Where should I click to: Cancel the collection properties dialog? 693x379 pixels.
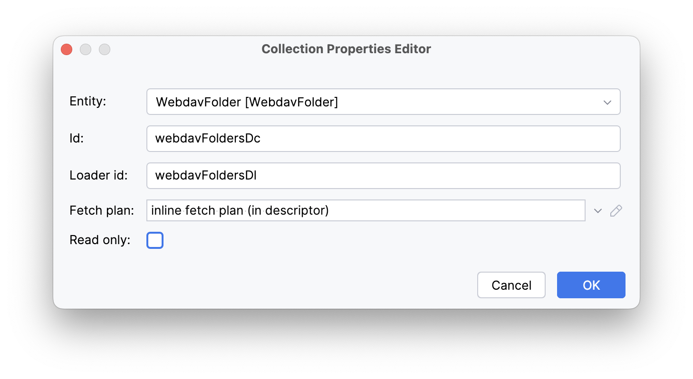(511, 285)
